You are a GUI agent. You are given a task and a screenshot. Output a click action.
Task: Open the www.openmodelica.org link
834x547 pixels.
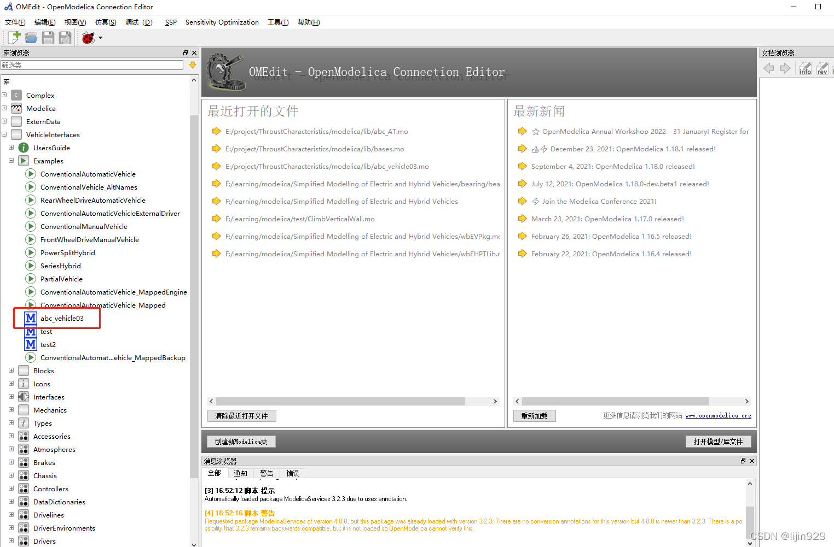718,415
